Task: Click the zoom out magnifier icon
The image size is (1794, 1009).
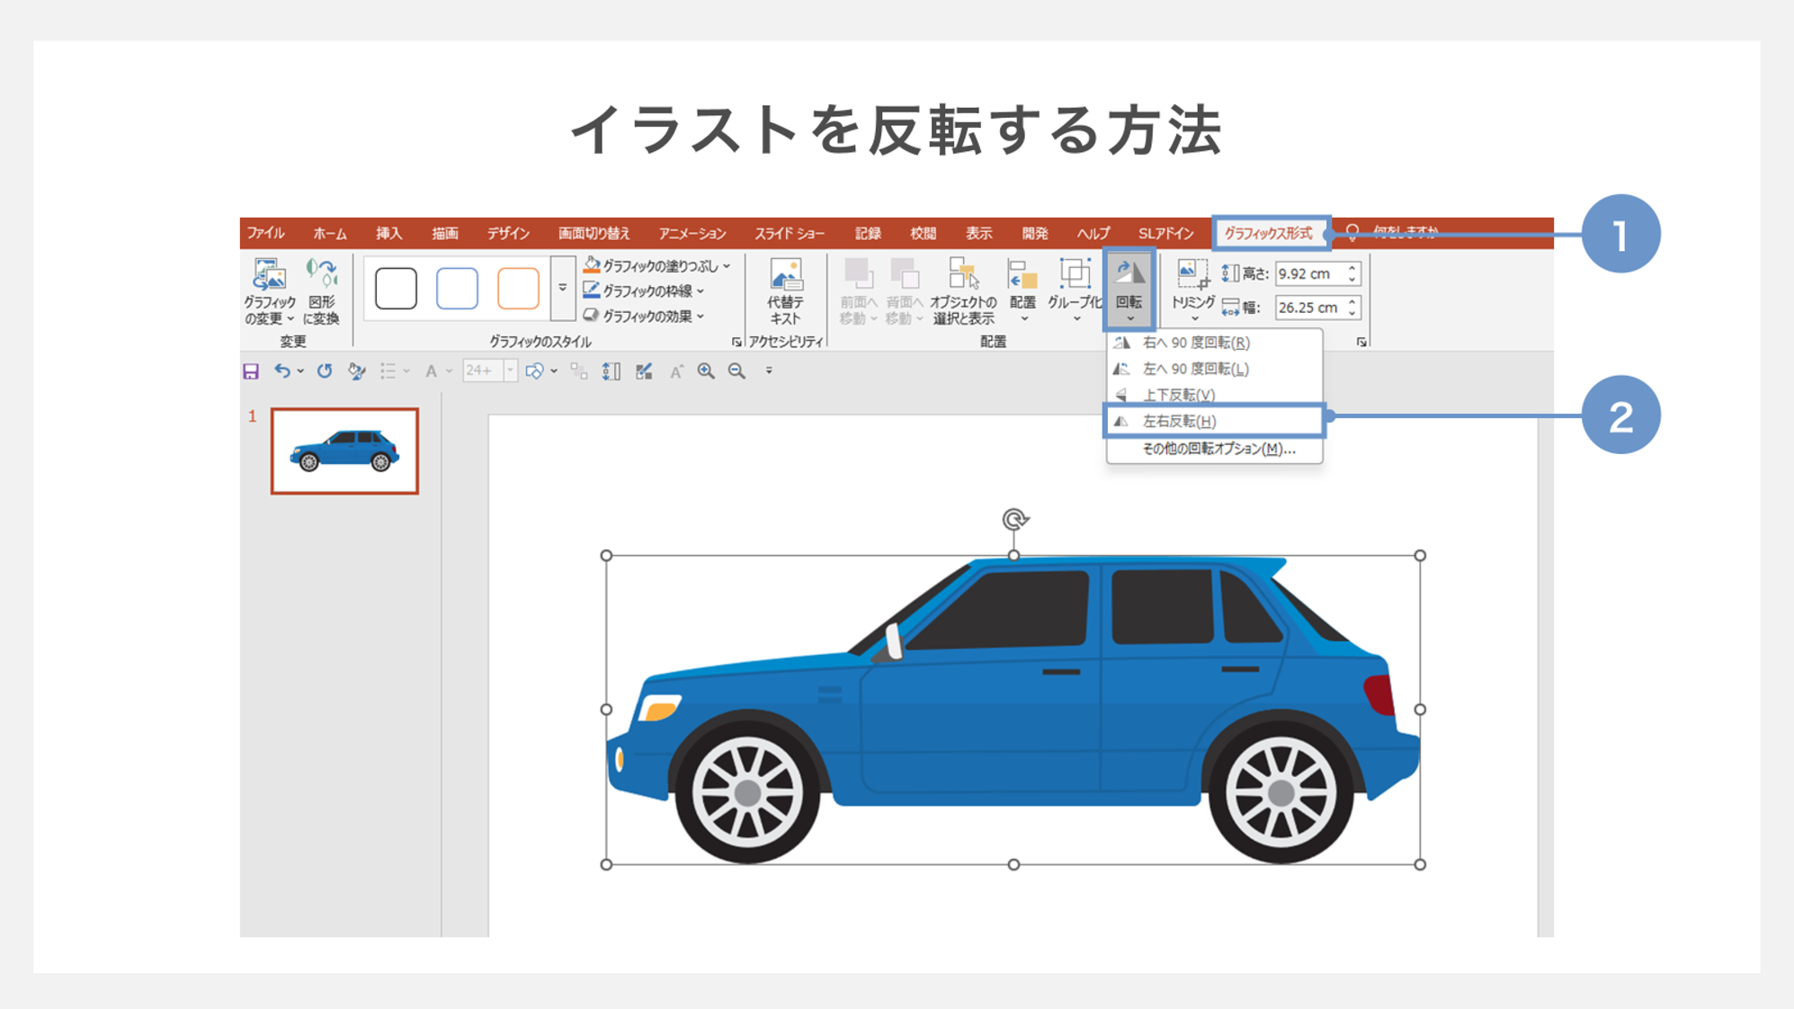Action: pos(737,371)
